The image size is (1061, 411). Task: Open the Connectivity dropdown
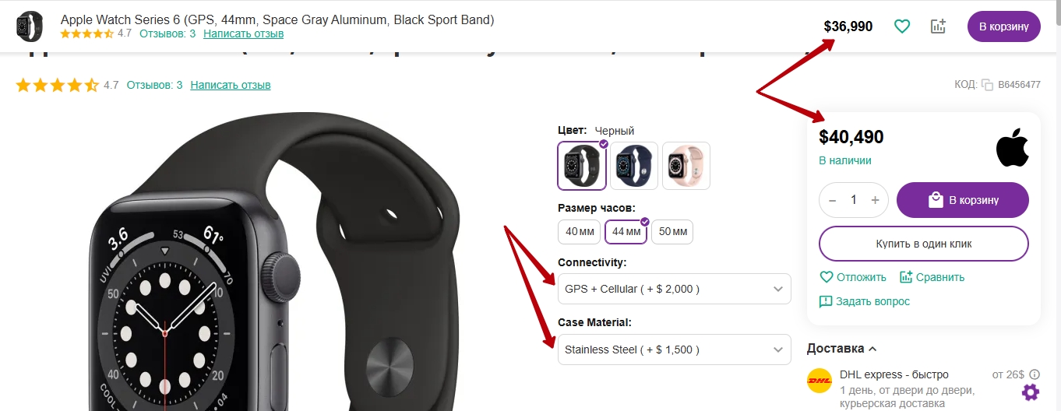[x=675, y=289]
